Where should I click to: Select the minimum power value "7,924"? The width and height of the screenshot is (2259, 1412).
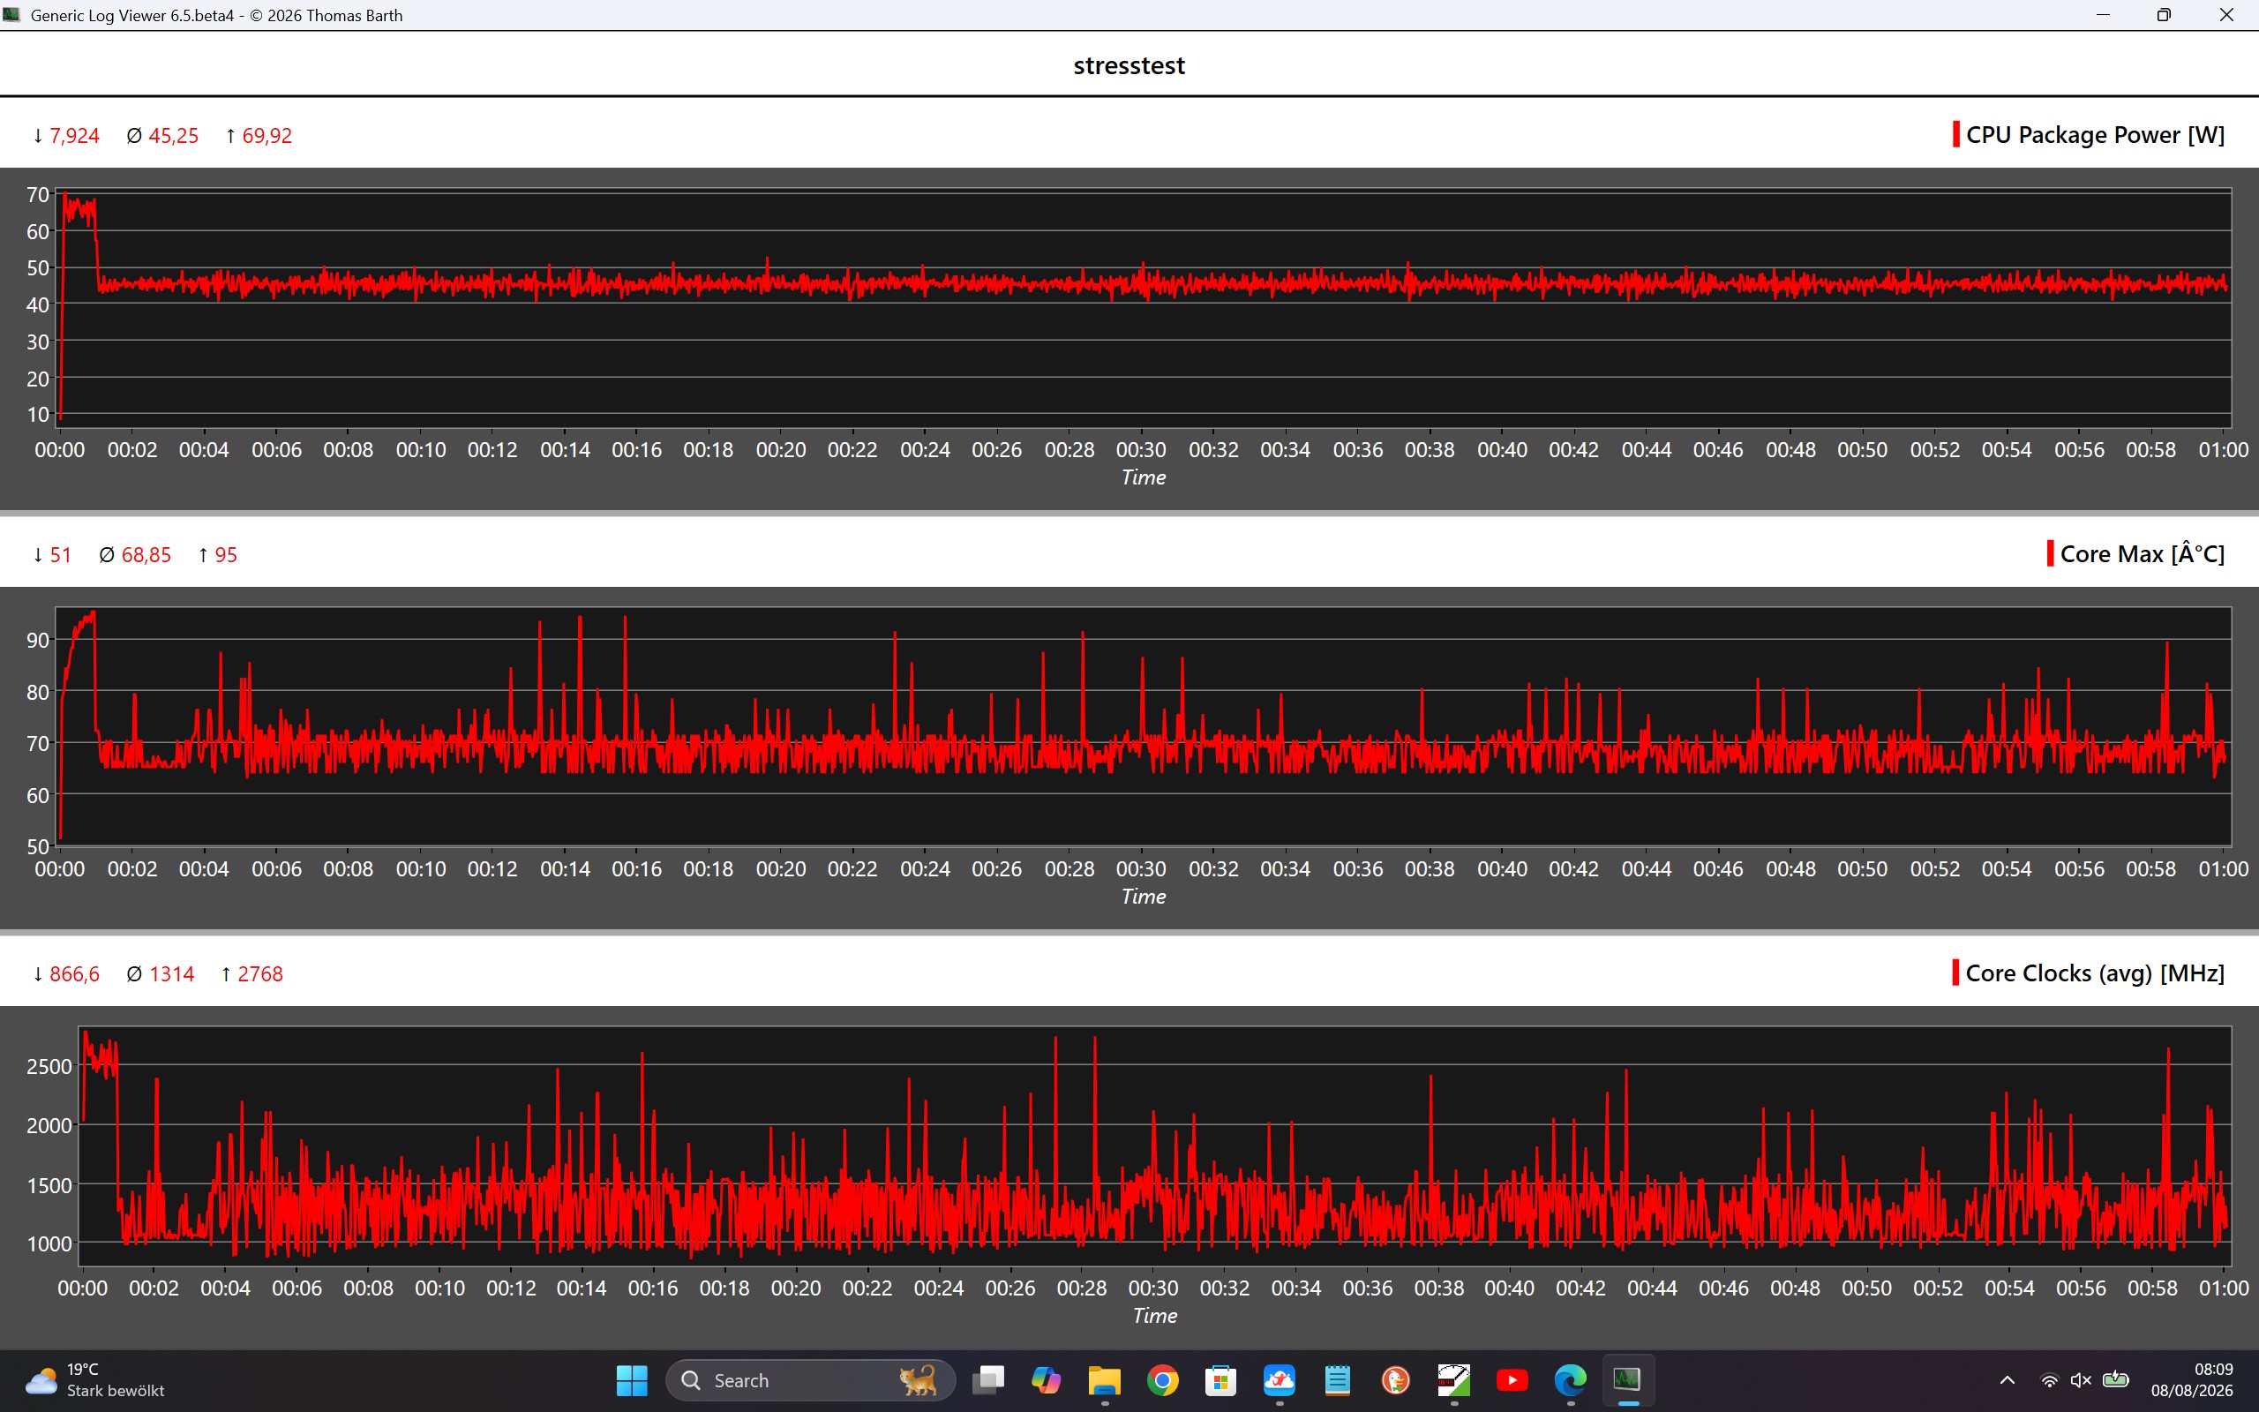pyautogui.click(x=75, y=136)
